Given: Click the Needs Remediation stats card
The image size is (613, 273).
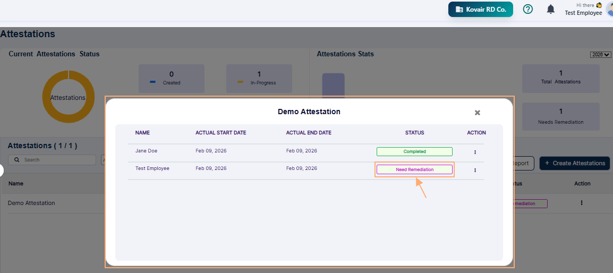Looking at the screenshot, I should (x=560, y=116).
